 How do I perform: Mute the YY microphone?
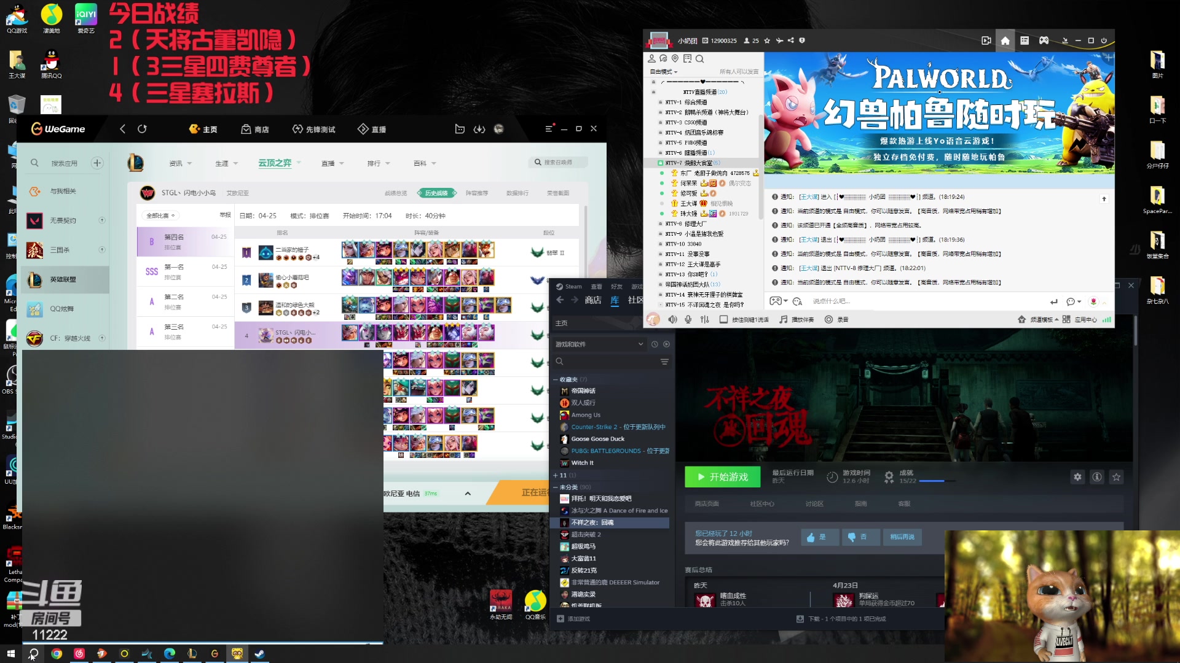point(688,319)
